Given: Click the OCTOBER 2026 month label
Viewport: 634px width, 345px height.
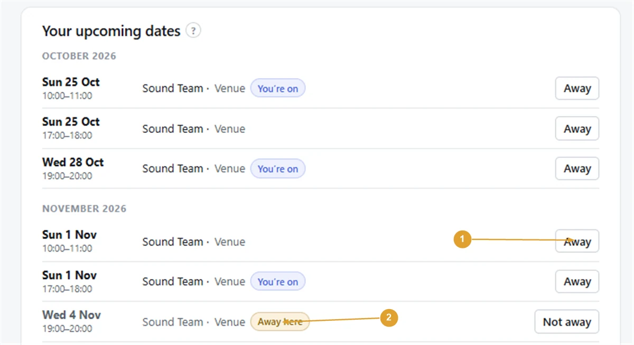Looking at the screenshot, I should click(79, 56).
